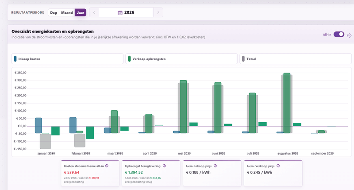Click the green mei 2026 bar
354x190 pixels.
tap(183, 107)
